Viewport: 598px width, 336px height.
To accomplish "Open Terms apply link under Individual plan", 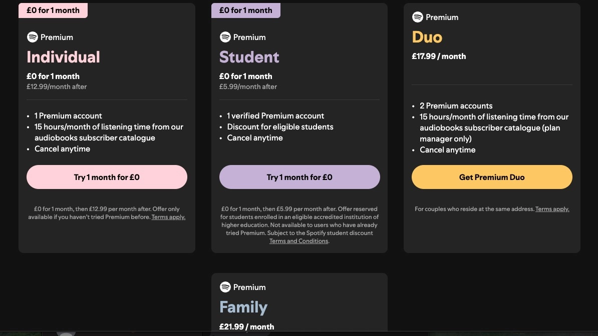I will tap(168, 217).
